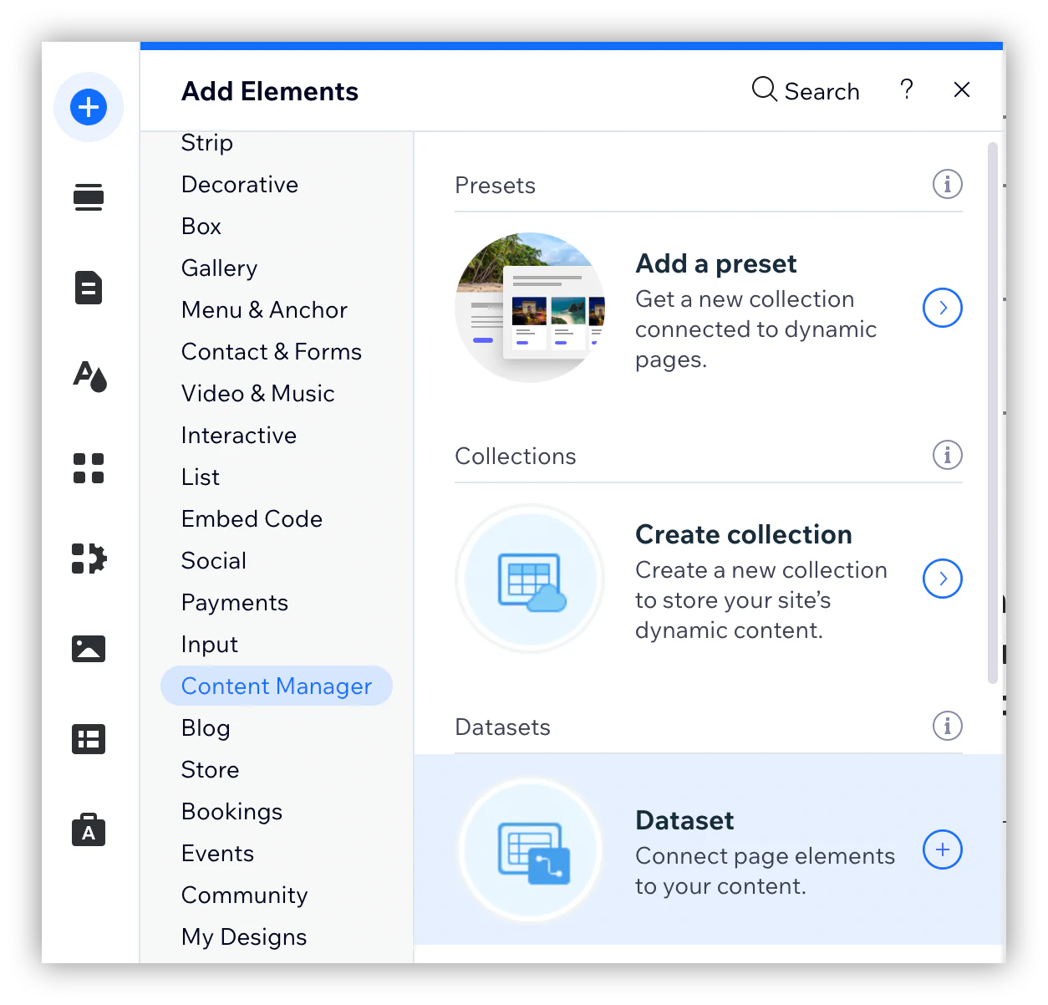
Task: Add a Dataset using the plus button
Action: point(943,849)
